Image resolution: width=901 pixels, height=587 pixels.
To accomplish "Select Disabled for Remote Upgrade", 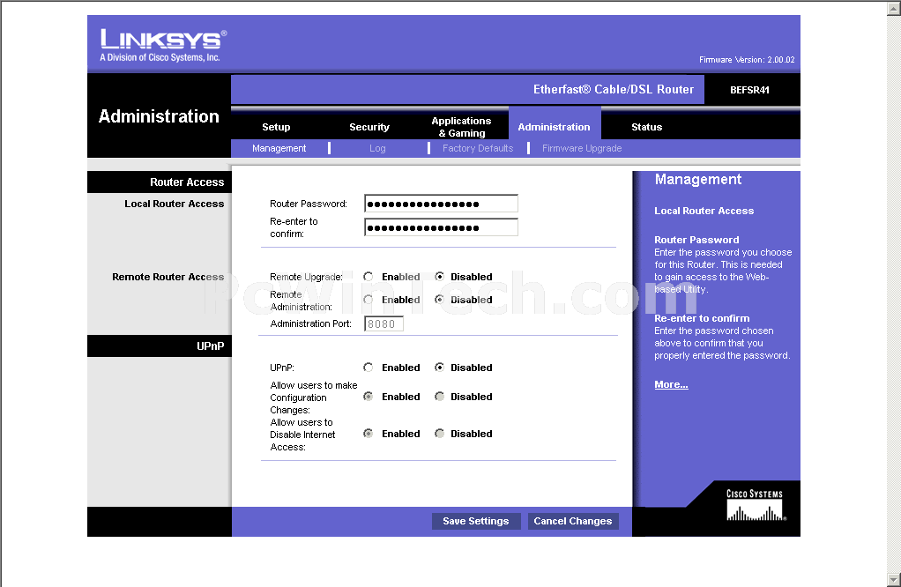I will click(440, 276).
